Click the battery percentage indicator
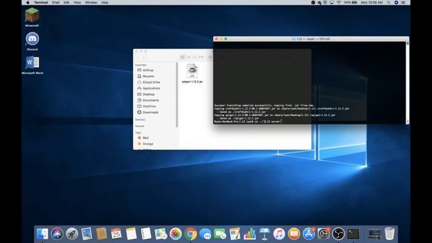Image resolution: width=432 pixels, height=243 pixels. [x=350, y=3]
